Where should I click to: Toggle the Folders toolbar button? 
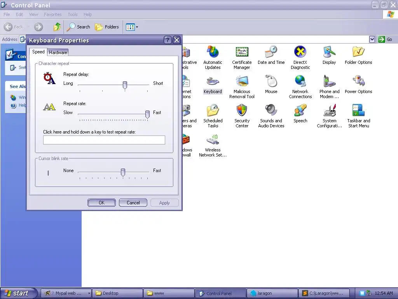pos(106,27)
